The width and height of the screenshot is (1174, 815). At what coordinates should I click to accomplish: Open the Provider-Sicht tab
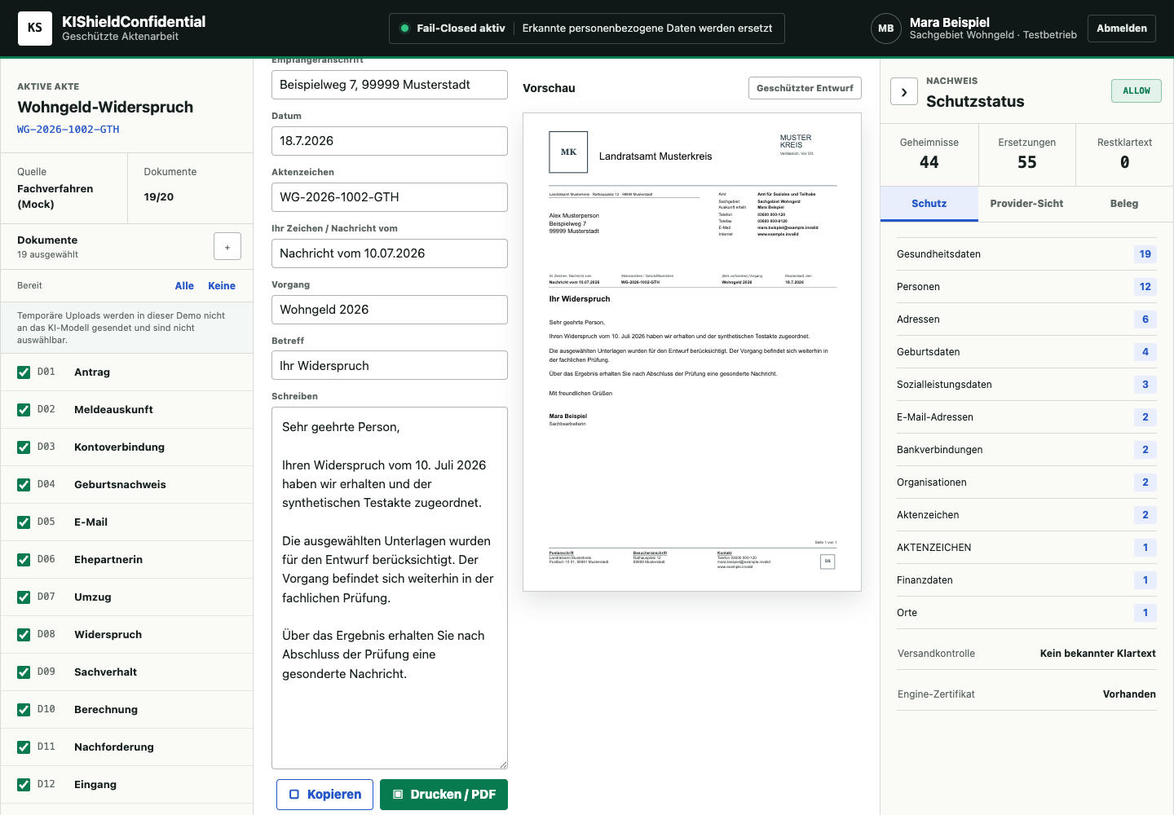[x=1026, y=204]
